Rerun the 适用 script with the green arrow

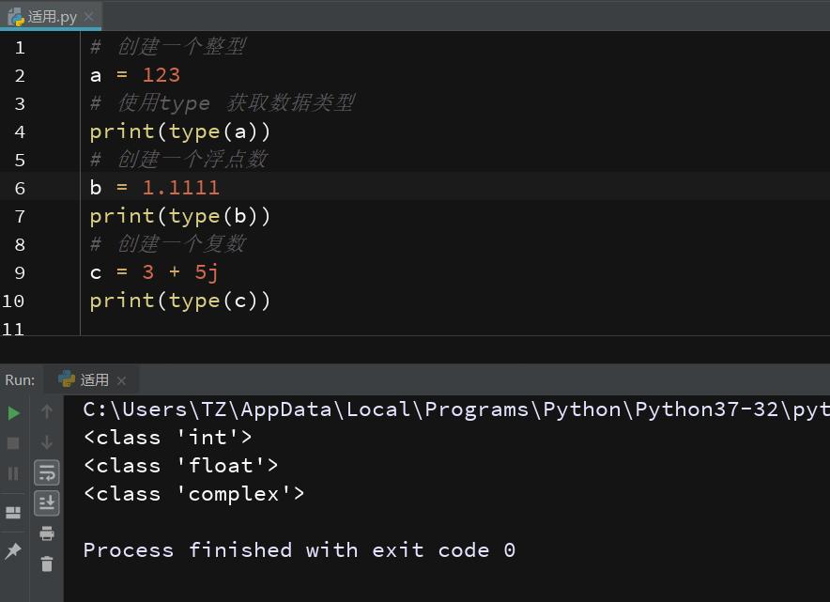(13, 412)
